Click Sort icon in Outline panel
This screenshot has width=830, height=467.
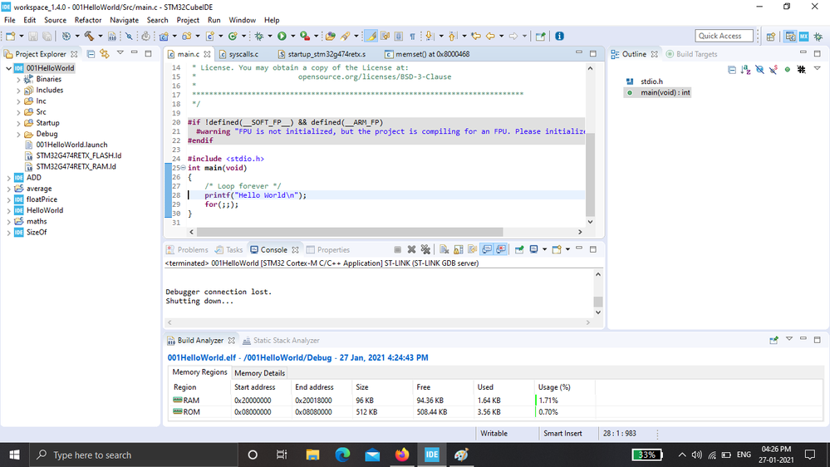tap(746, 69)
